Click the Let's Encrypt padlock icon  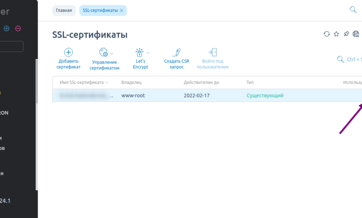pyautogui.click(x=139, y=52)
